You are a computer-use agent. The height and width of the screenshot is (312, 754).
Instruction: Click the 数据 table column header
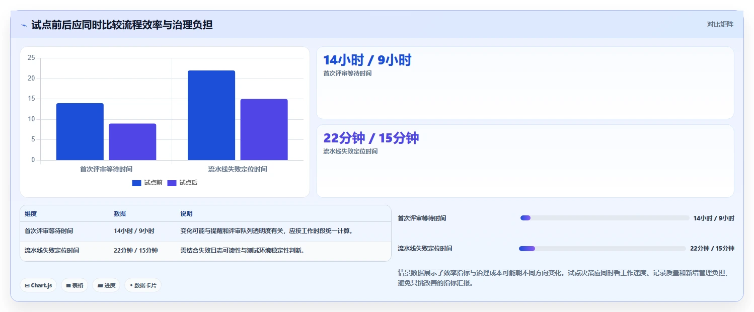click(120, 214)
